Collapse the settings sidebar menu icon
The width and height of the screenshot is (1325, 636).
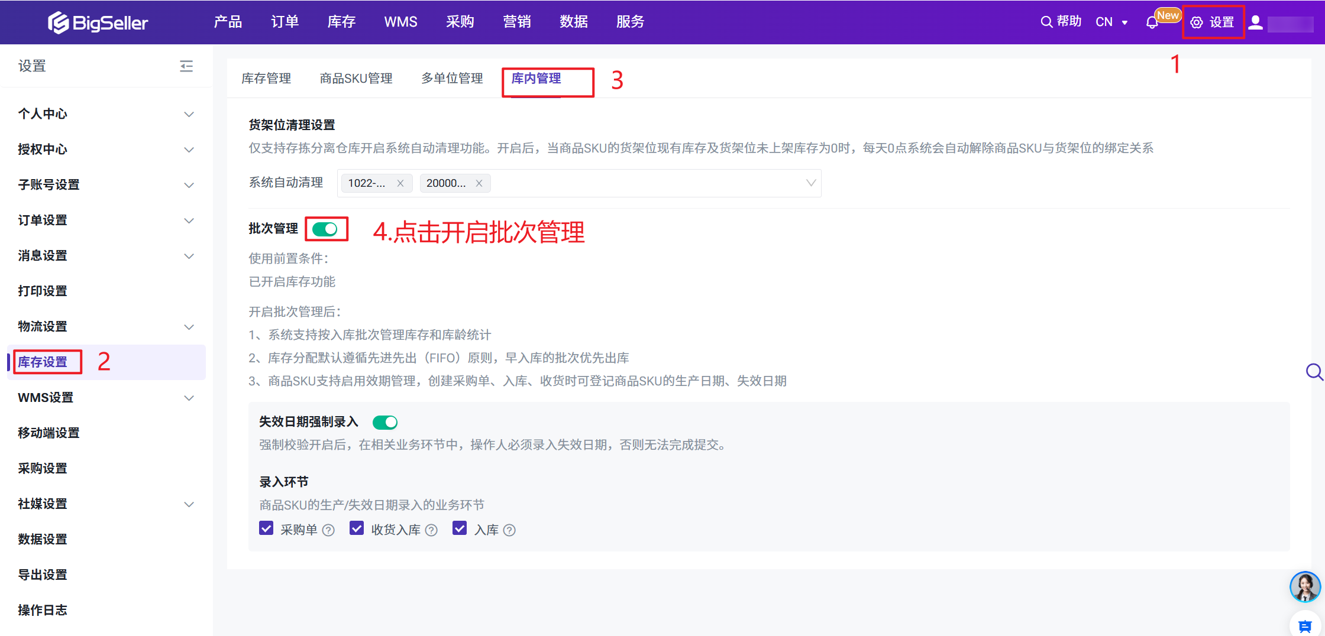click(186, 66)
